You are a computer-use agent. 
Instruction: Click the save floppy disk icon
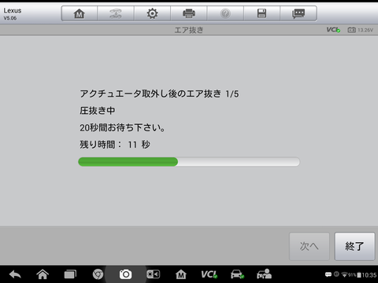[x=261, y=13]
